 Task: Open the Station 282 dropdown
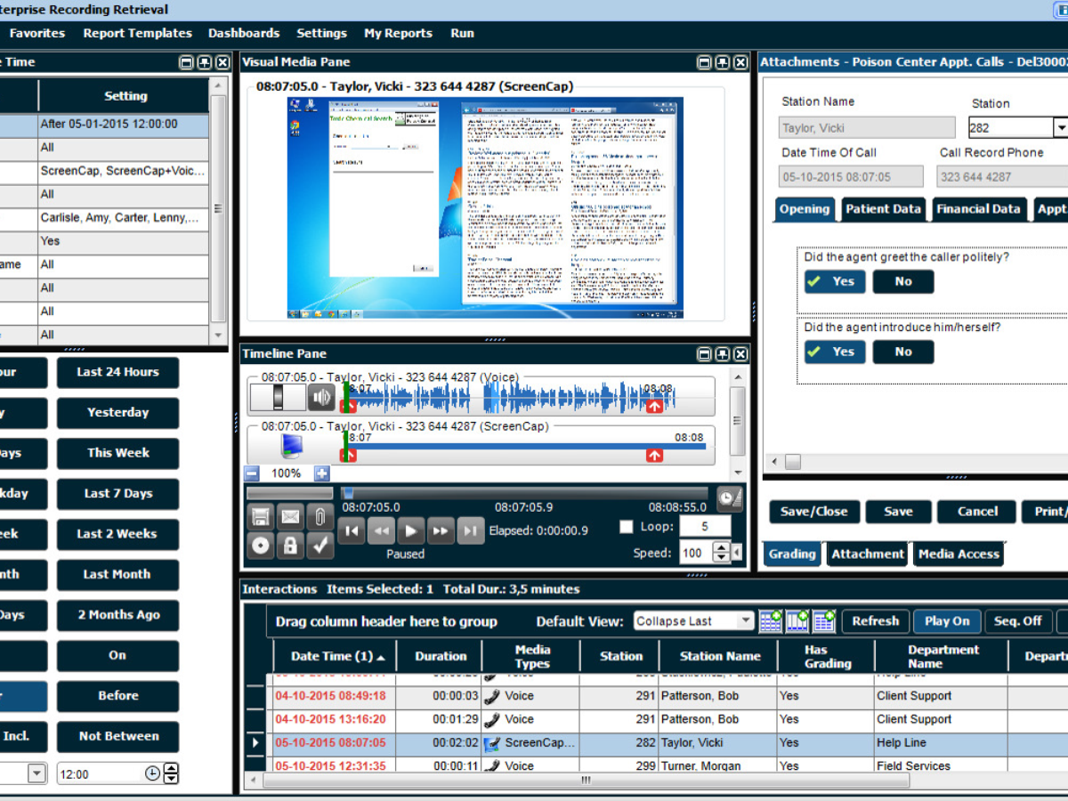1060,128
